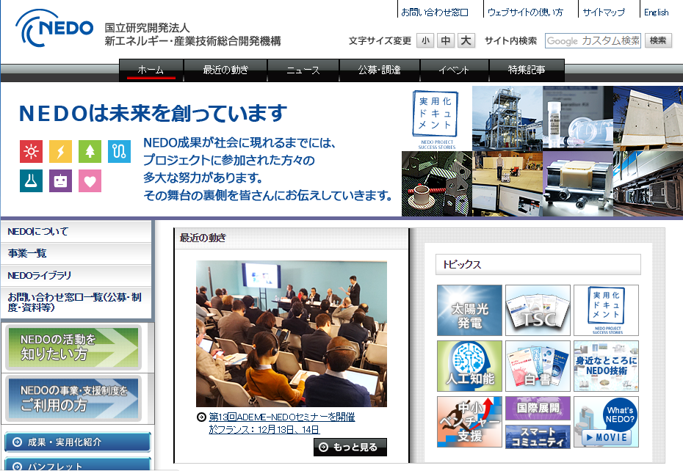683x471 pixels.
Task: Click the light blue pipe icon
Action: (x=120, y=151)
